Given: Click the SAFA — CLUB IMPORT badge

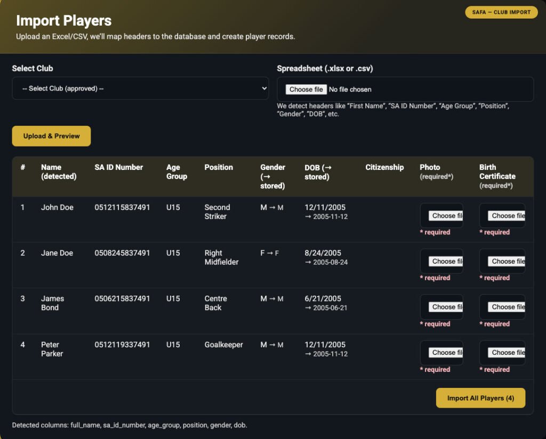Looking at the screenshot, I should pos(501,12).
